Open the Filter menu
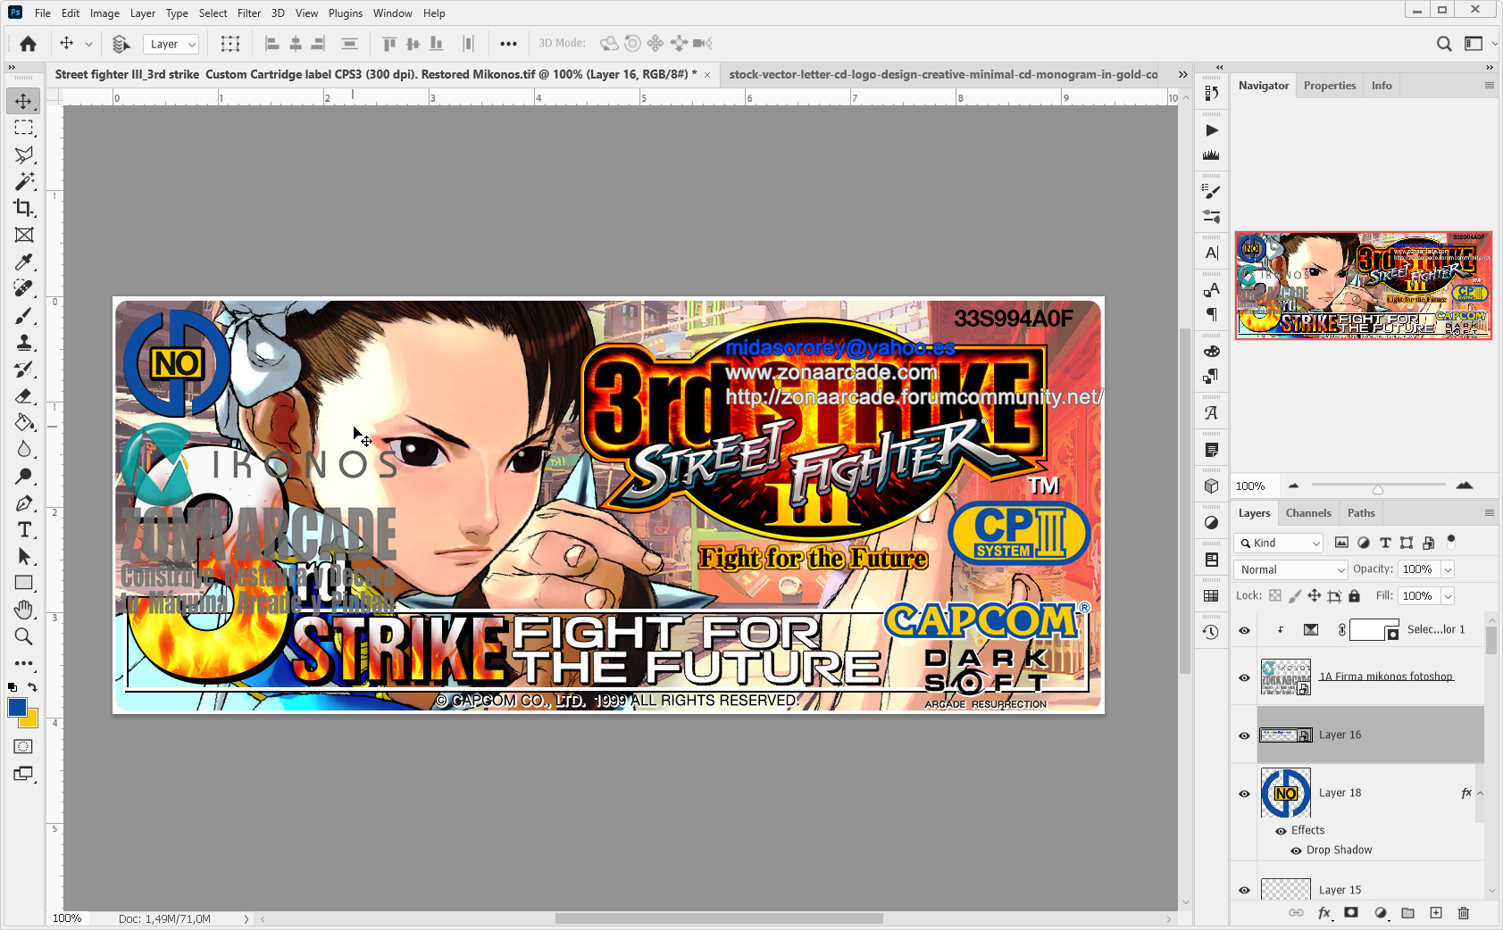The image size is (1503, 930). click(248, 12)
